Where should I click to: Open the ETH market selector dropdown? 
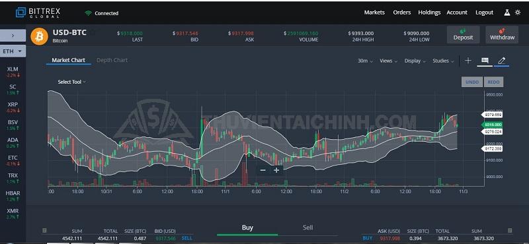pos(13,51)
